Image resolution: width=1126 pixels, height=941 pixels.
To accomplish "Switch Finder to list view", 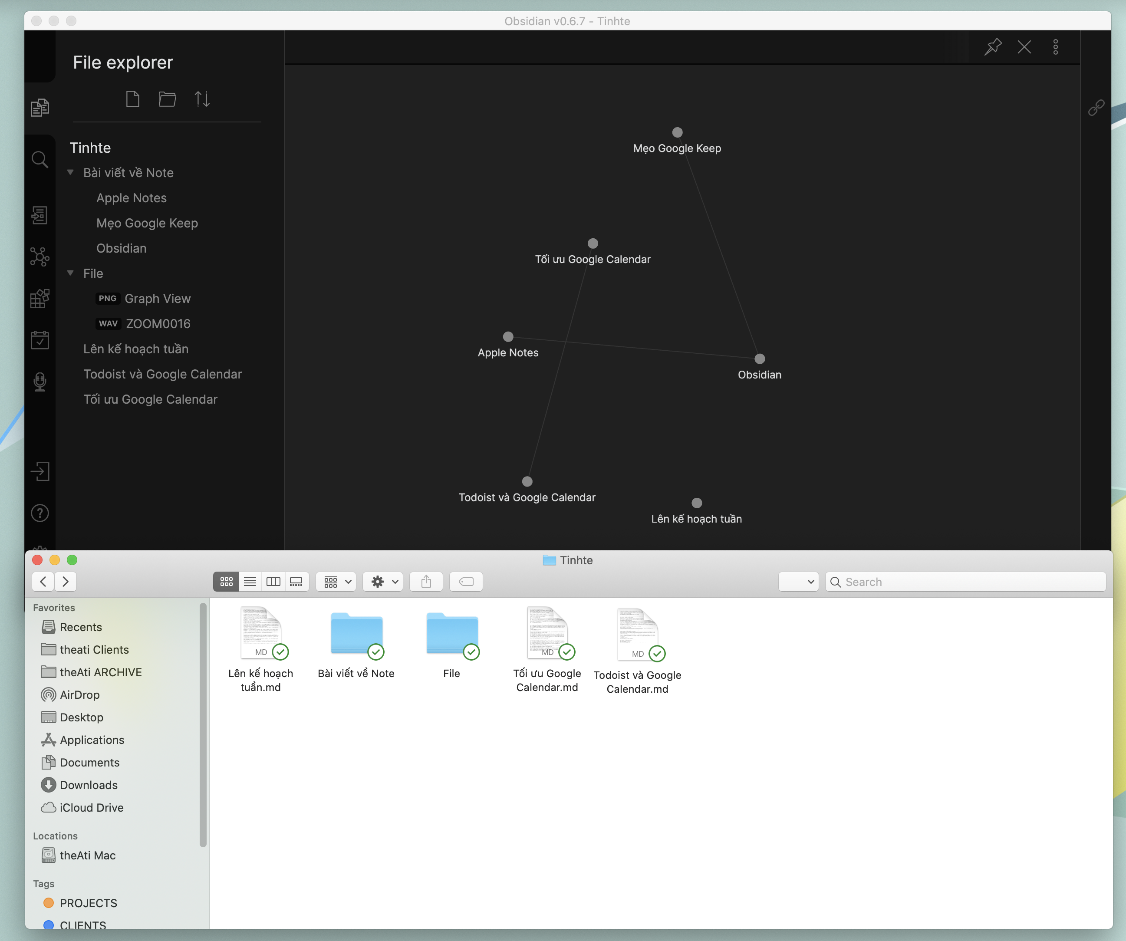I will [x=250, y=582].
